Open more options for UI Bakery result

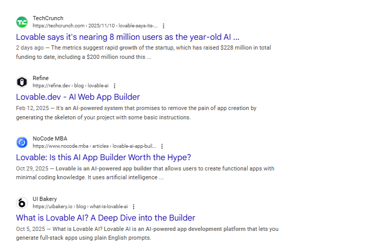pyautogui.click(x=134, y=207)
